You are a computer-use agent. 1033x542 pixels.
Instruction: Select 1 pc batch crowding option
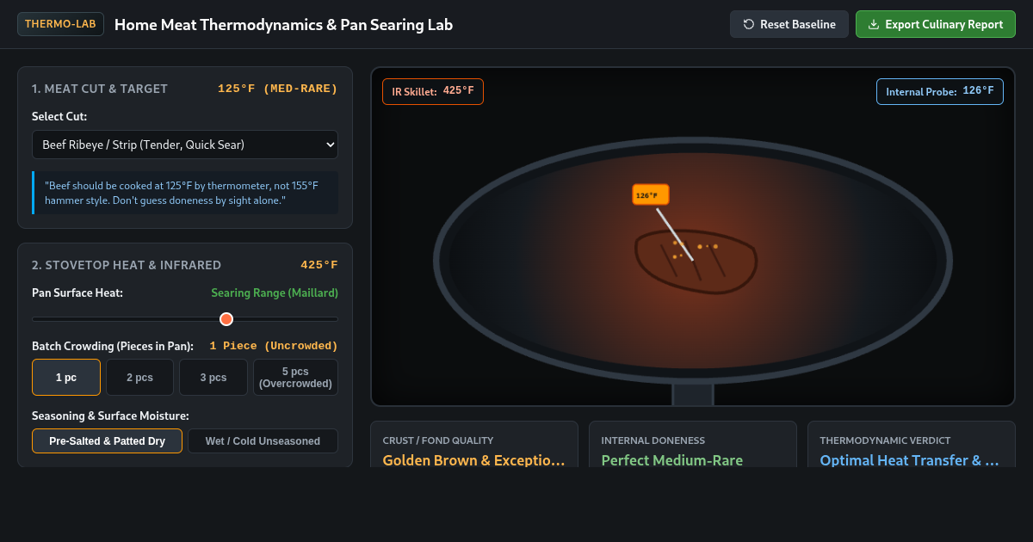pyautogui.click(x=66, y=377)
